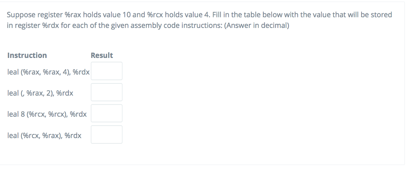Image resolution: width=415 pixels, height=171 pixels.
Task: Select the instruction text leal (%rcx, %rax), %rdx
Action: click(x=44, y=135)
